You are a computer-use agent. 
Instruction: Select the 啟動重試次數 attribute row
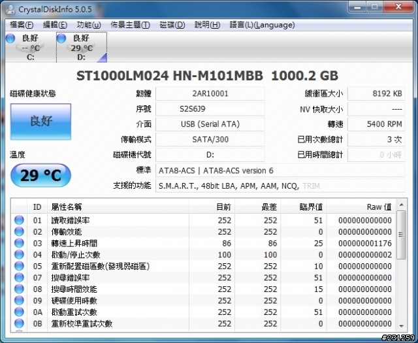click(x=203, y=312)
